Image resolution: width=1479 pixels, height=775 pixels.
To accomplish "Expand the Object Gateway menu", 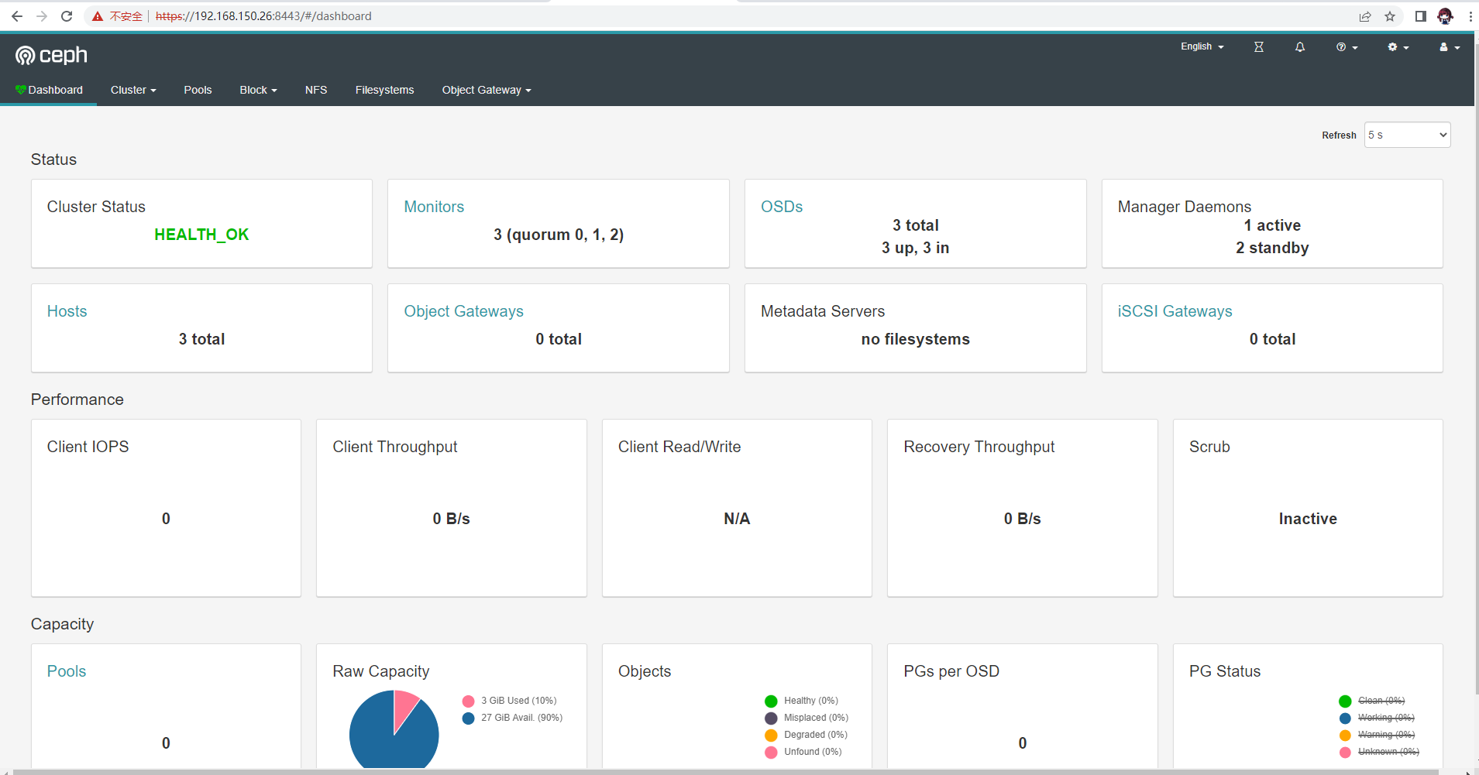I will pyautogui.click(x=487, y=90).
